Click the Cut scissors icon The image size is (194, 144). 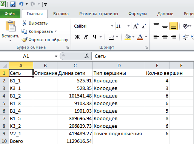click(24, 23)
